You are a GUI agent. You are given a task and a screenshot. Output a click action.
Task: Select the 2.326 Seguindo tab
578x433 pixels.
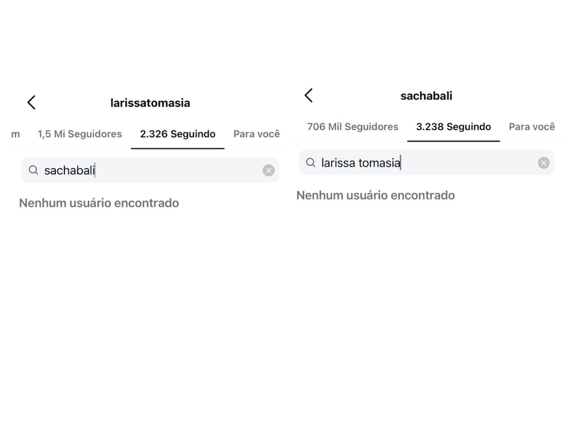[x=178, y=134]
